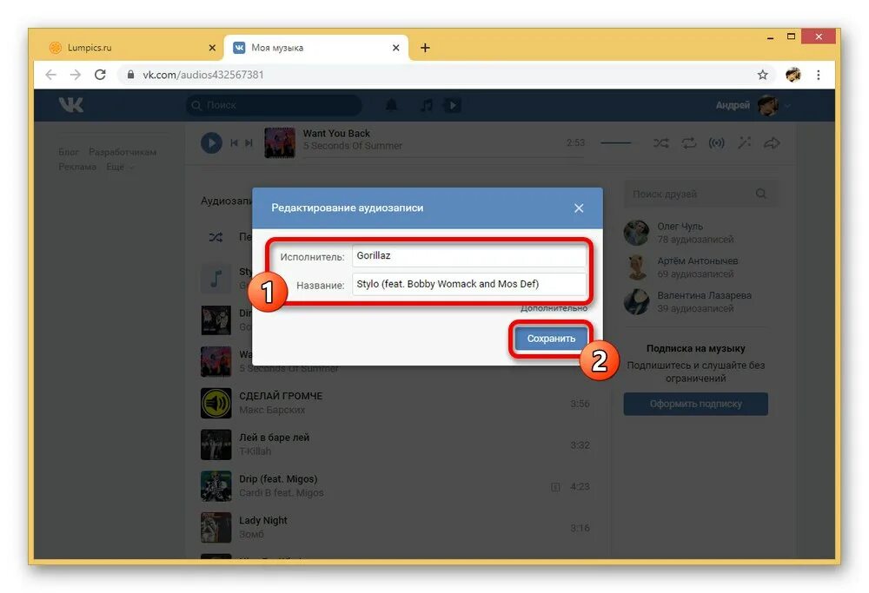Open notifications bell in VK header
Viewport: 869px width, 593px height.
[x=391, y=105]
